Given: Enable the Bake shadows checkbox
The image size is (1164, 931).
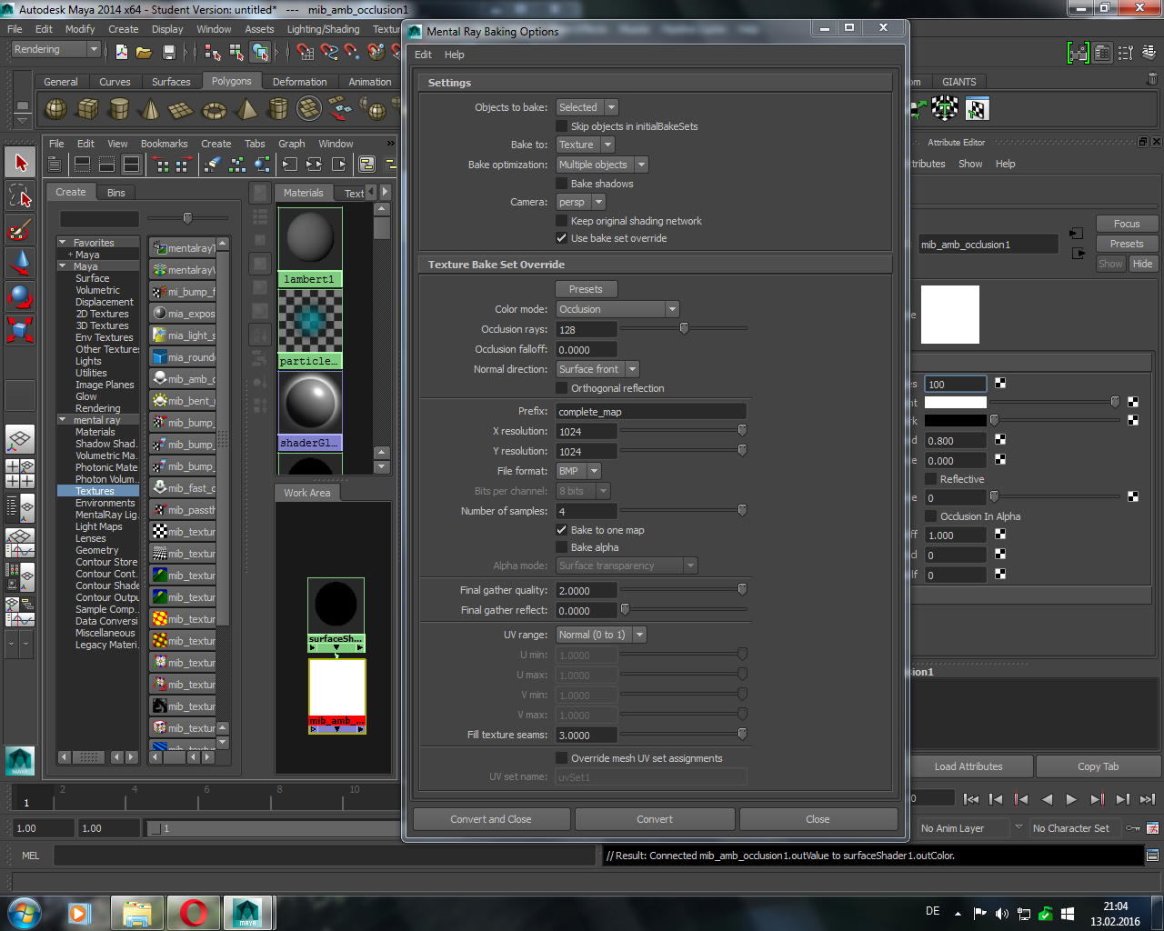Looking at the screenshot, I should coord(562,184).
